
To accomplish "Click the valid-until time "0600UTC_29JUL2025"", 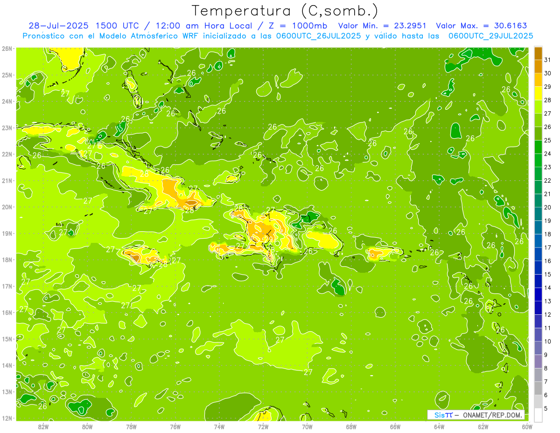I will coord(490,35).
